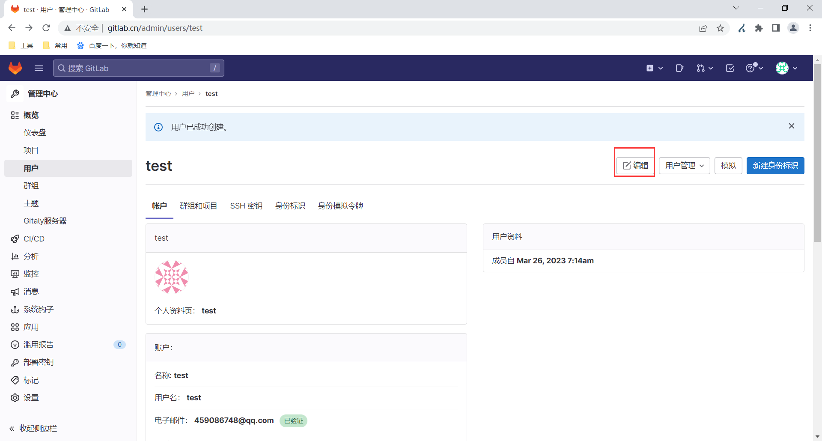Open 仪表盘 in the sidebar
Screen dimensions: 822x441
68,133
